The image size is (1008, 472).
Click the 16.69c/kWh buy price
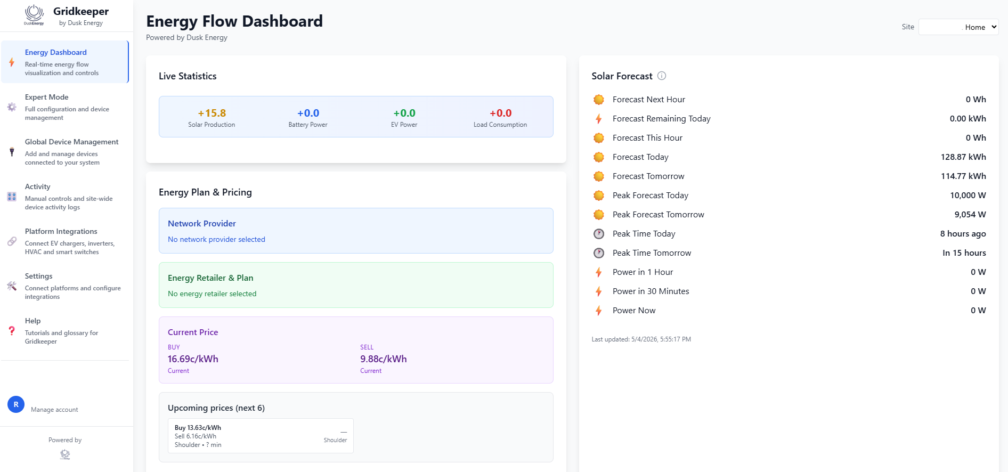(193, 359)
